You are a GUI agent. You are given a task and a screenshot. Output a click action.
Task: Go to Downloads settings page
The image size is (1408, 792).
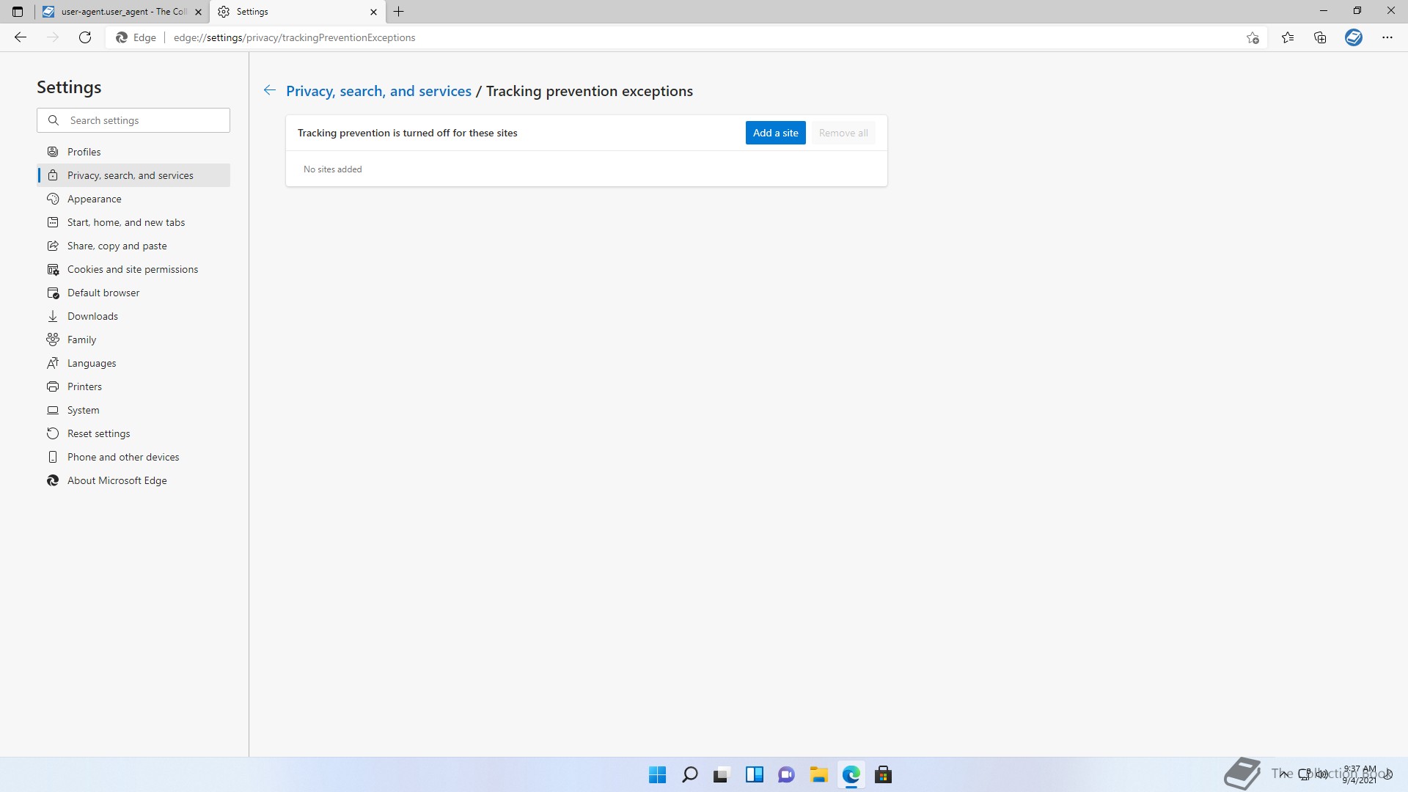(92, 316)
